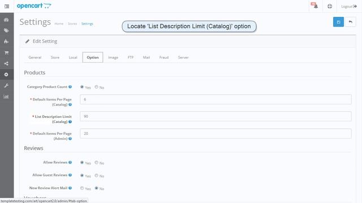Set Allow Reviews to No
The width and height of the screenshot is (362, 203).
[x=97, y=162]
